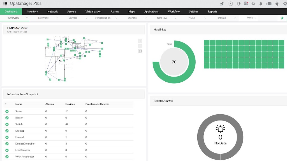
Task: Expand the Virtualization sub-tab dropdown chevron
Action: tap(116, 18)
